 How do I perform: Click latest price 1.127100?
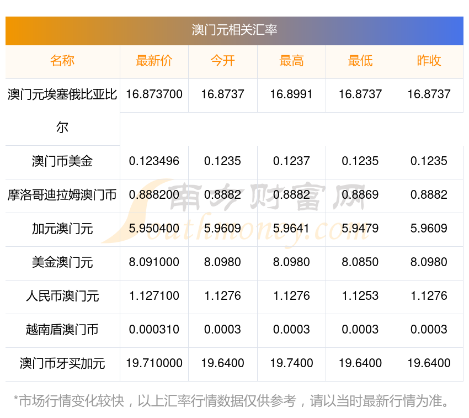(154, 296)
